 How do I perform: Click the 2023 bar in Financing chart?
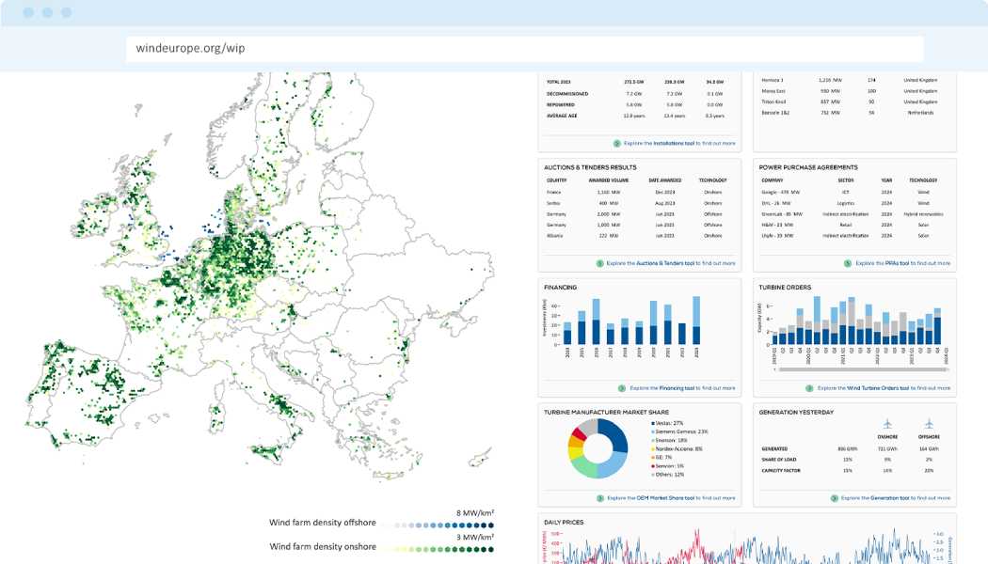click(x=696, y=321)
